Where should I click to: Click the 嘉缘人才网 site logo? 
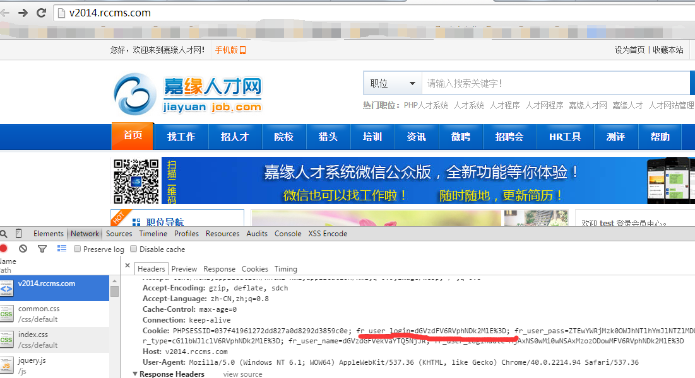[x=188, y=94]
